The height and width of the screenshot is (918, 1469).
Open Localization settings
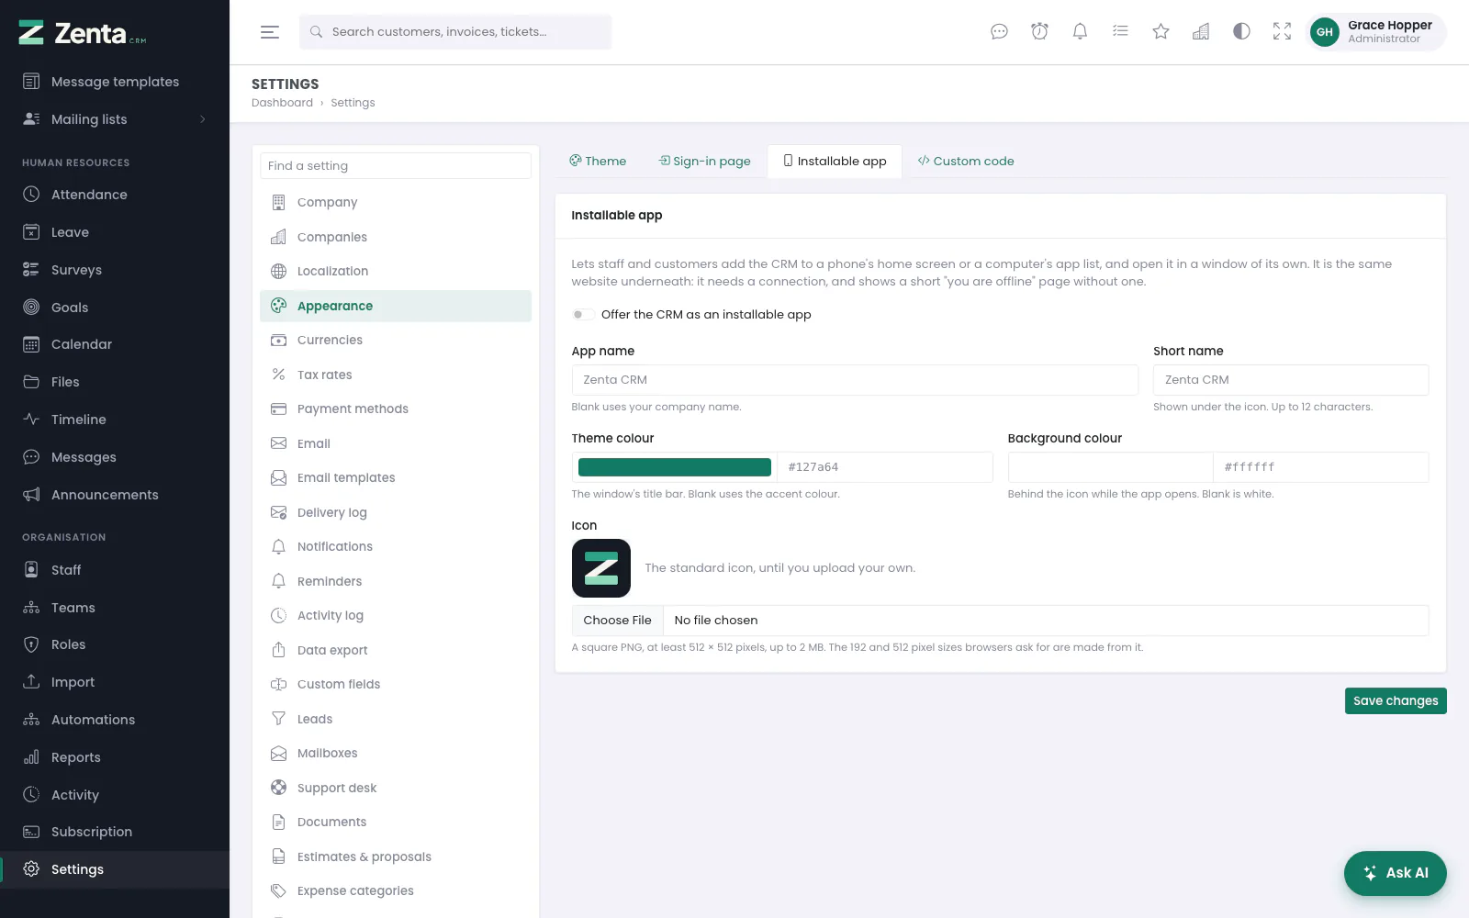(396, 272)
